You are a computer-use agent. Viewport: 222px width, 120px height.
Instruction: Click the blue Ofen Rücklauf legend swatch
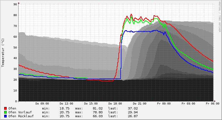click(5, 116)
